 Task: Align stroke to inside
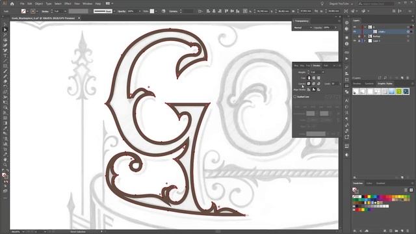314,90
